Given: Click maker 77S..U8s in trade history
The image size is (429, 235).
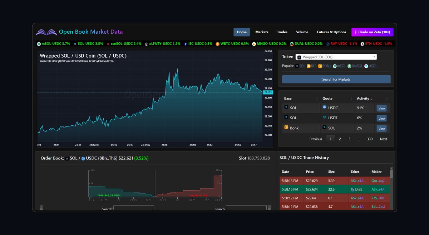Looking at the screenshot, I should pos(378,198).
